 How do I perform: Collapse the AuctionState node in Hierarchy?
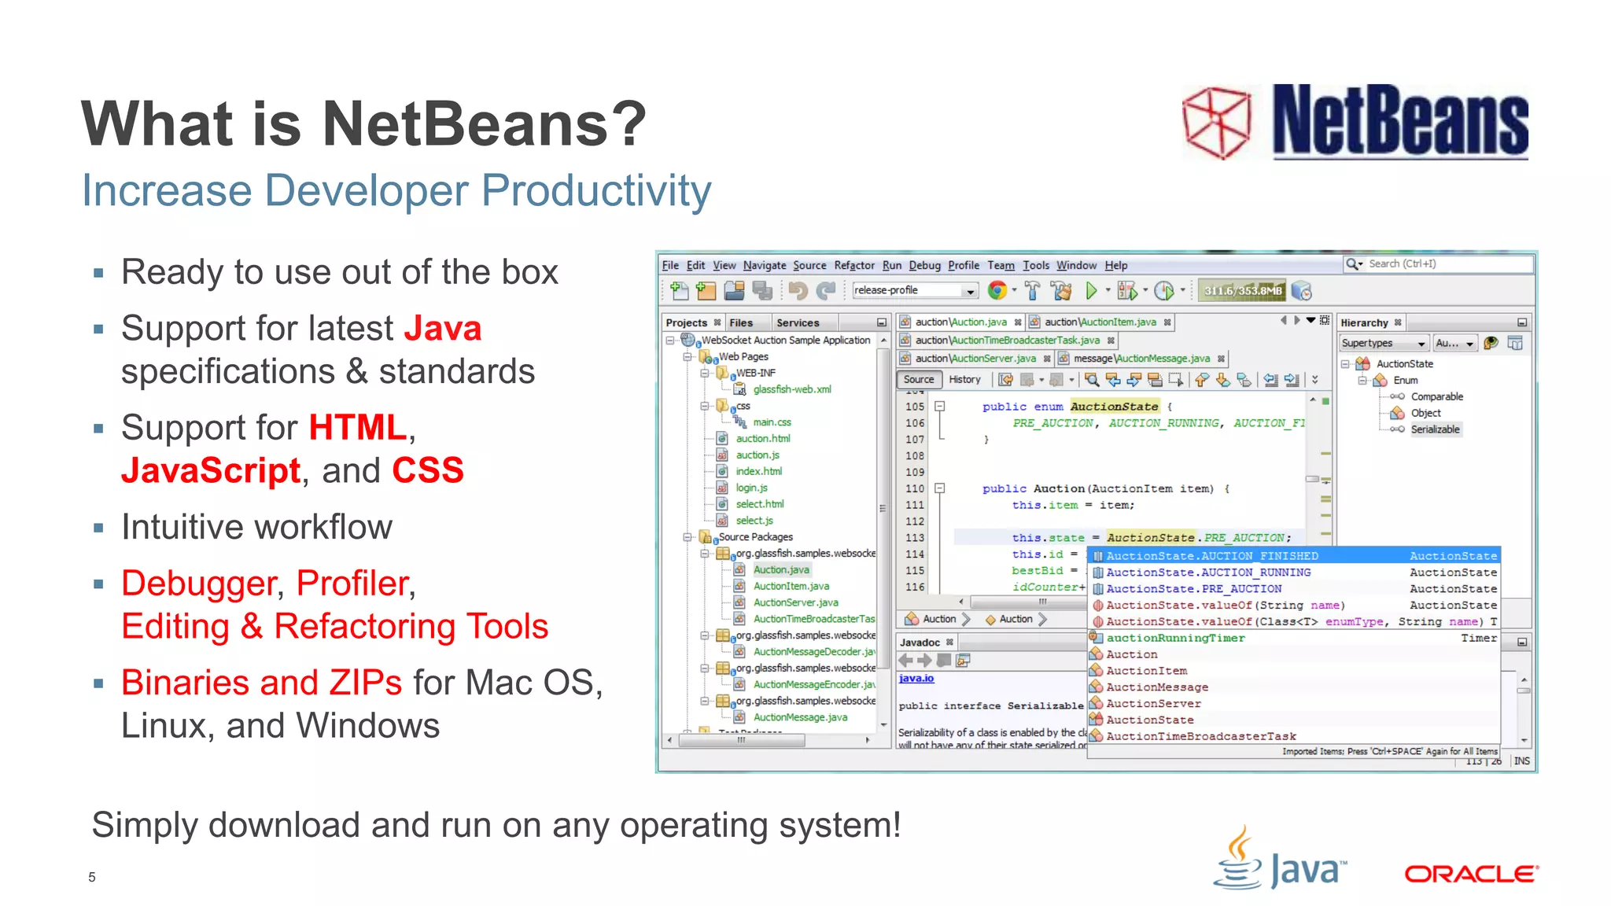pos(1345,364)
